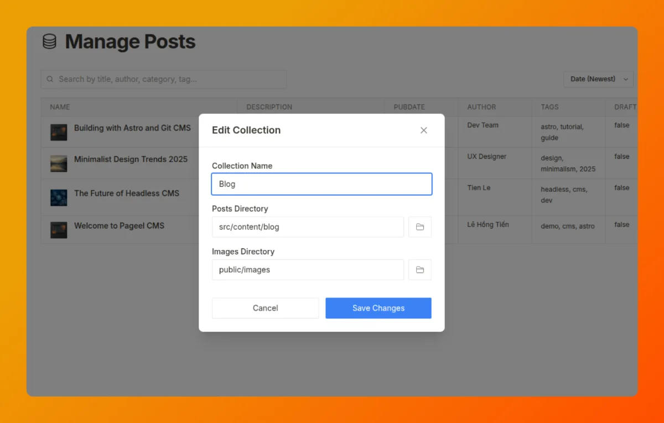Click the AUTHOR column header

point(481,107)
